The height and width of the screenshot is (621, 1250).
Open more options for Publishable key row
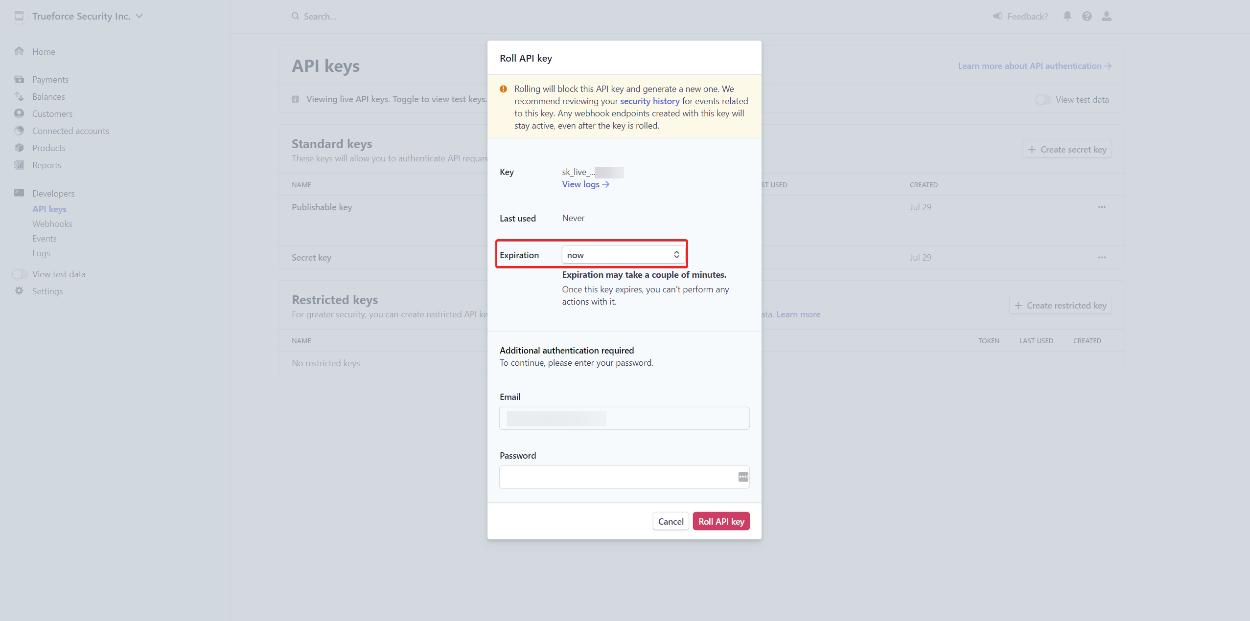[1102, 207]
